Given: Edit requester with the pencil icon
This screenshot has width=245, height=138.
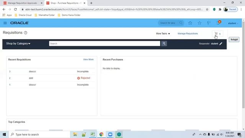Looking at the screenshot, I should click(x=221, y=44).
